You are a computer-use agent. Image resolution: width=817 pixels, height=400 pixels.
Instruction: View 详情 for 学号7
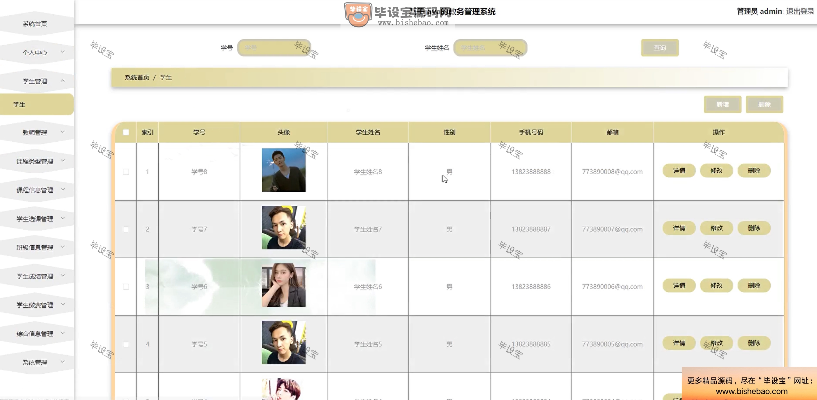point(679,228)
